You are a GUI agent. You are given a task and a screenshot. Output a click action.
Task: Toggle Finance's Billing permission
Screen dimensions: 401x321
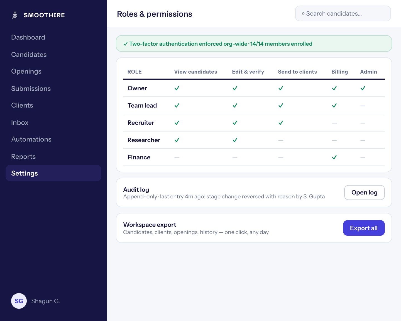click(x=334, y=157)
